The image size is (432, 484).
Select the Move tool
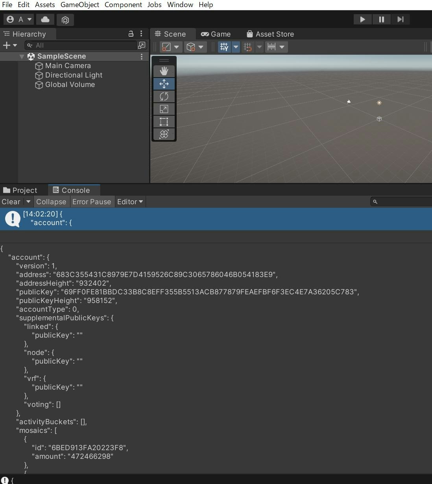[164, 84]
